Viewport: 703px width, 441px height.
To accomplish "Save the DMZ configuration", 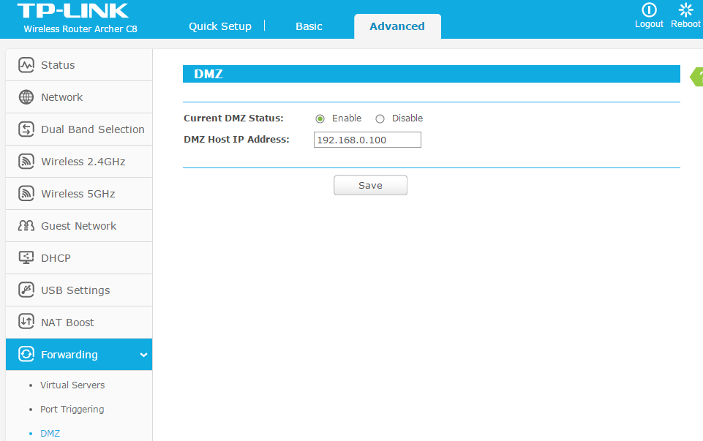I will point(370,185).
